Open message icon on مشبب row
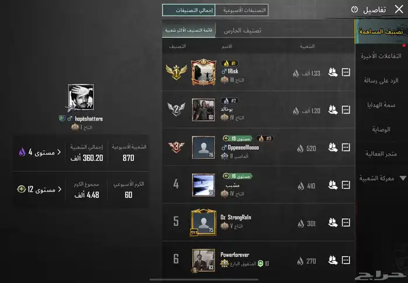Screen dimensions: 408x283 346,185
